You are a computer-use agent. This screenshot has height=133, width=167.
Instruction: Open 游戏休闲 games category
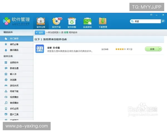click(x=17, y=86)
